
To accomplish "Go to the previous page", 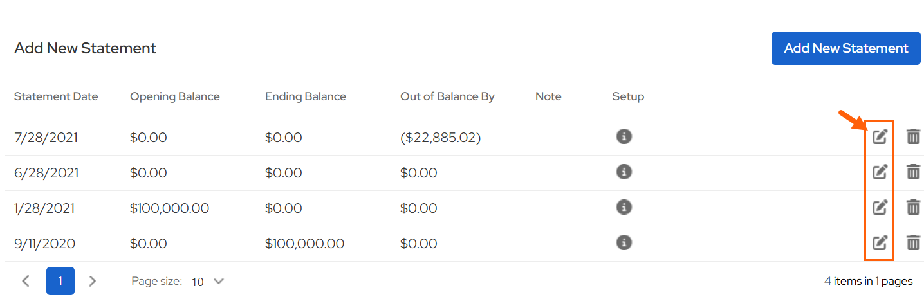I will tap(26, 281).
